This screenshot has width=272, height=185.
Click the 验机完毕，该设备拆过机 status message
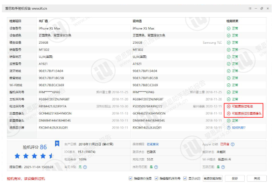click(26, 179)
